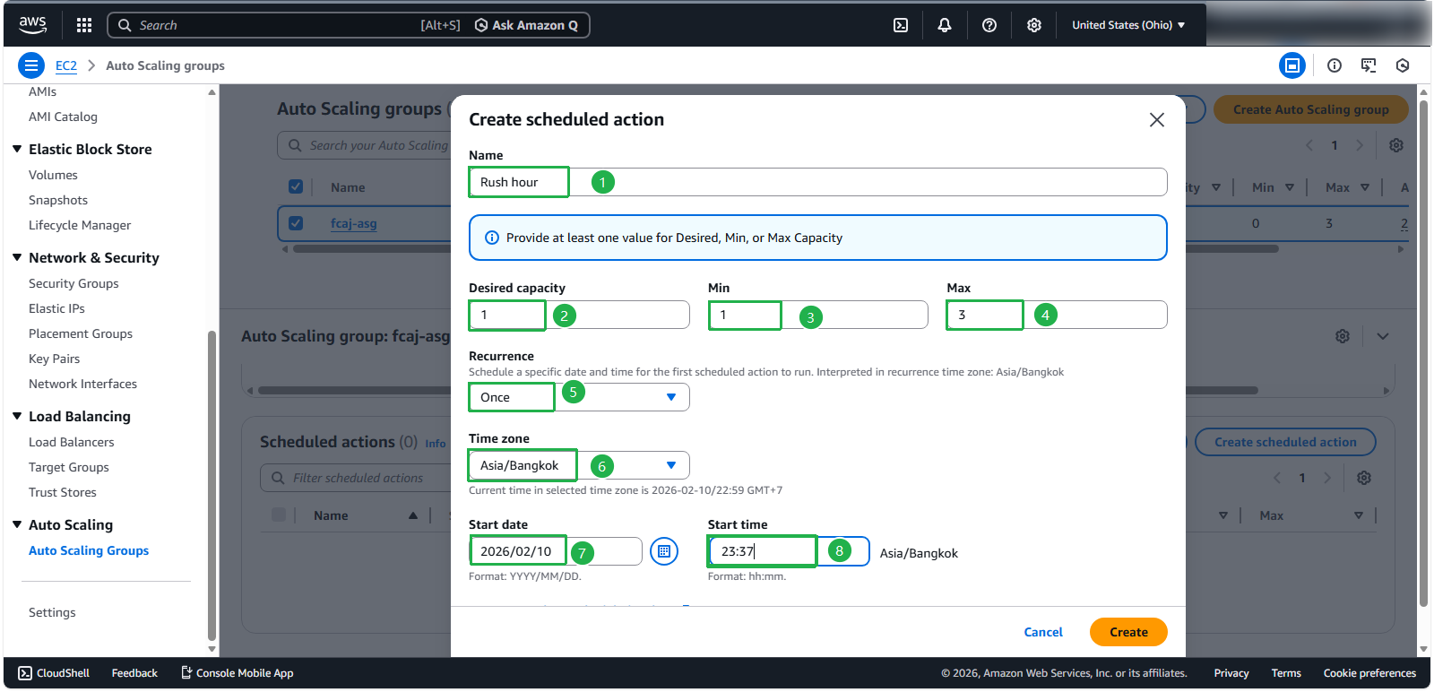The image size is (1434, 692).
Task: Open details panel settings gear for fcaj-asg
Action: click(x=1343, y=336)
